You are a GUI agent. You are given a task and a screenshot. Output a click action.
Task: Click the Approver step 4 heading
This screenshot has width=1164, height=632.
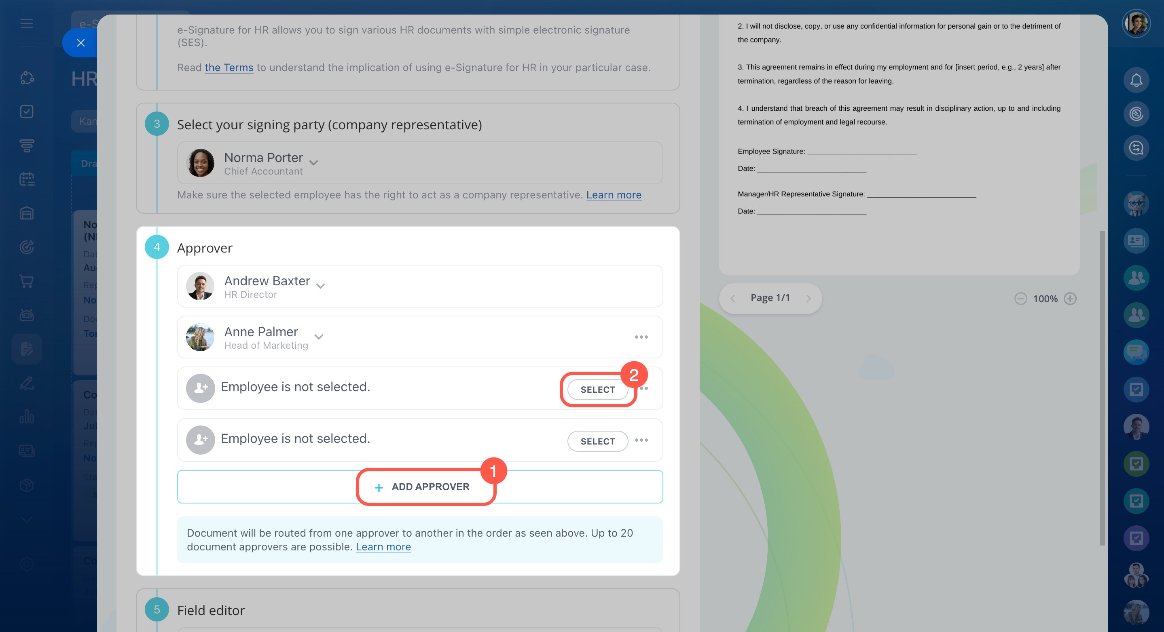[x=205, y=248]
